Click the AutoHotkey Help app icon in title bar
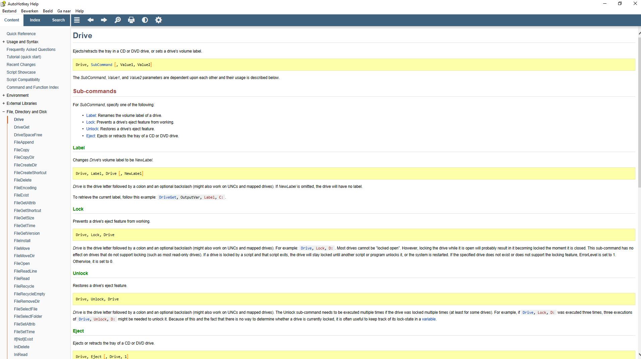The width and height of the screenshot is (641, 359). coord(3,4)
